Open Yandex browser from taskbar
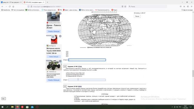The width and height of the screenshot is (194, 109). pos(22,107)
